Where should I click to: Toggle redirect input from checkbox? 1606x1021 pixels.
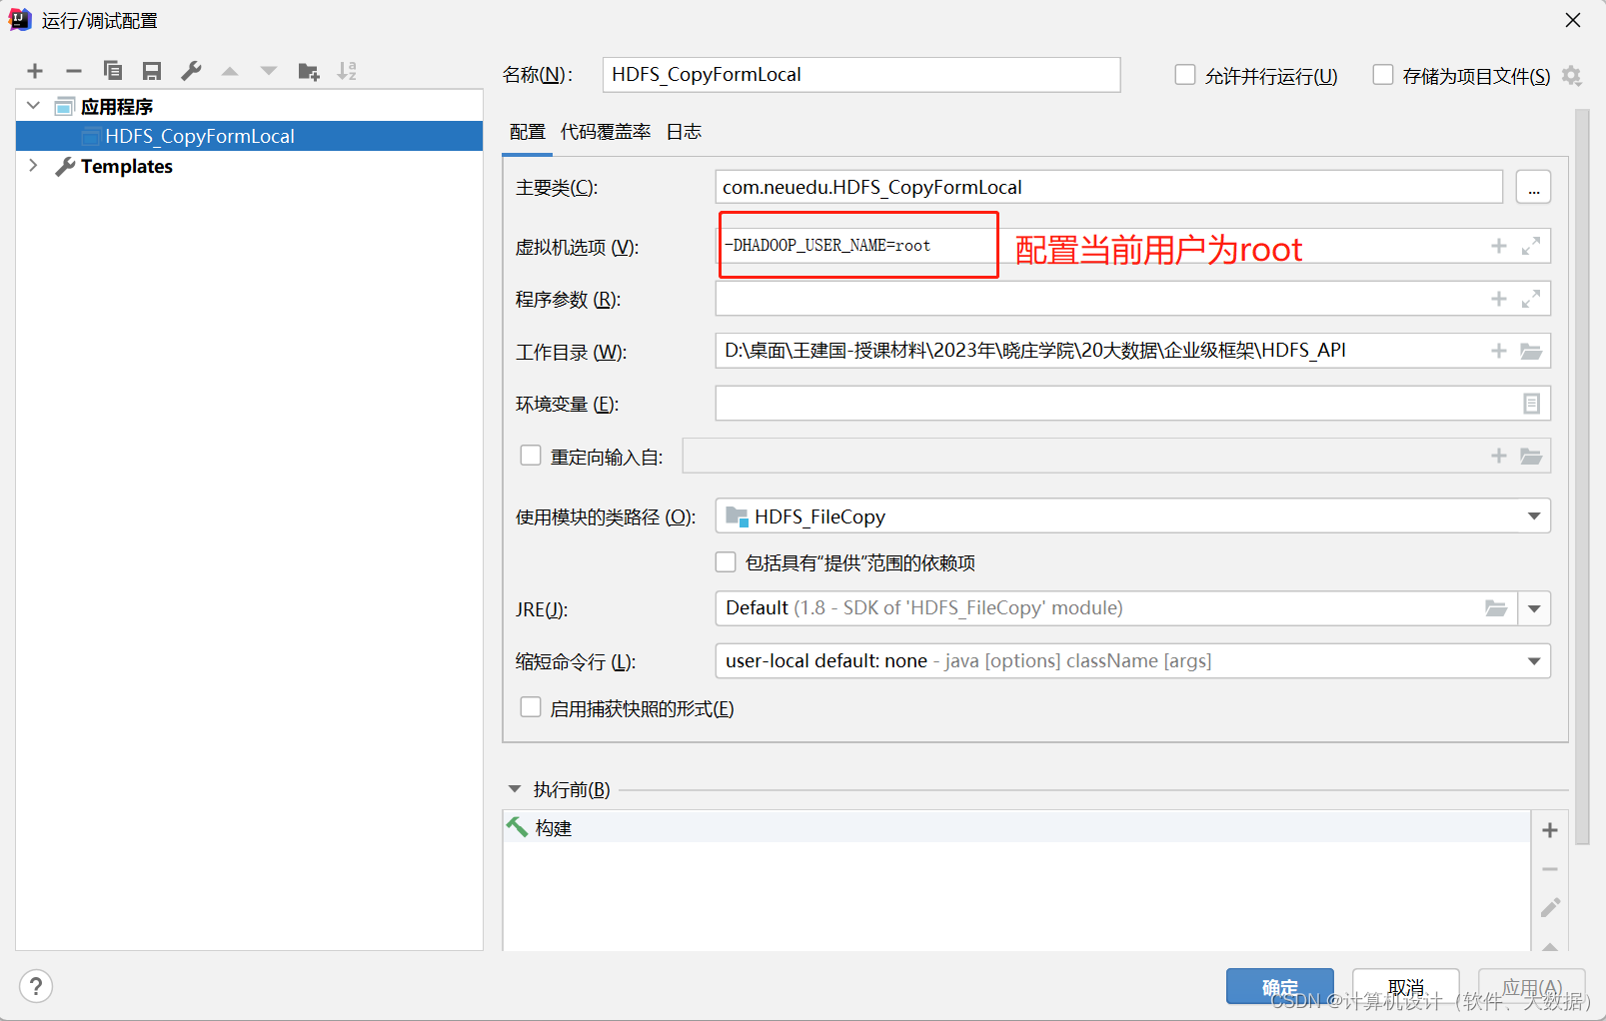click(531, 456)
